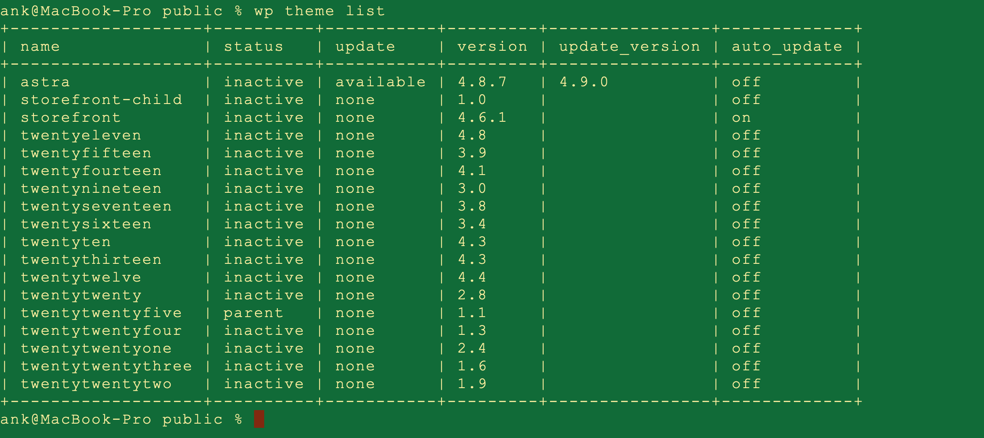Click the 'name' column header
984x438 pixels.
coord(40,47)
